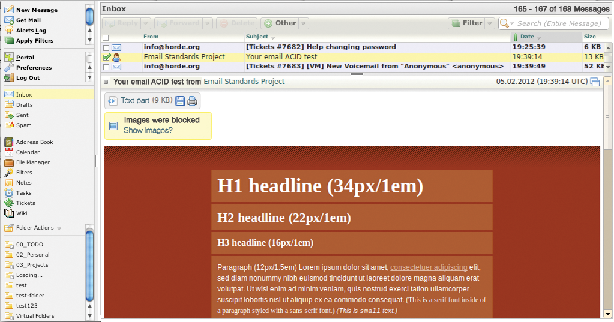
Task: Open the Tickets #7683 New Voicemail message
Action: pyautogui.click(x=375, y=66)
